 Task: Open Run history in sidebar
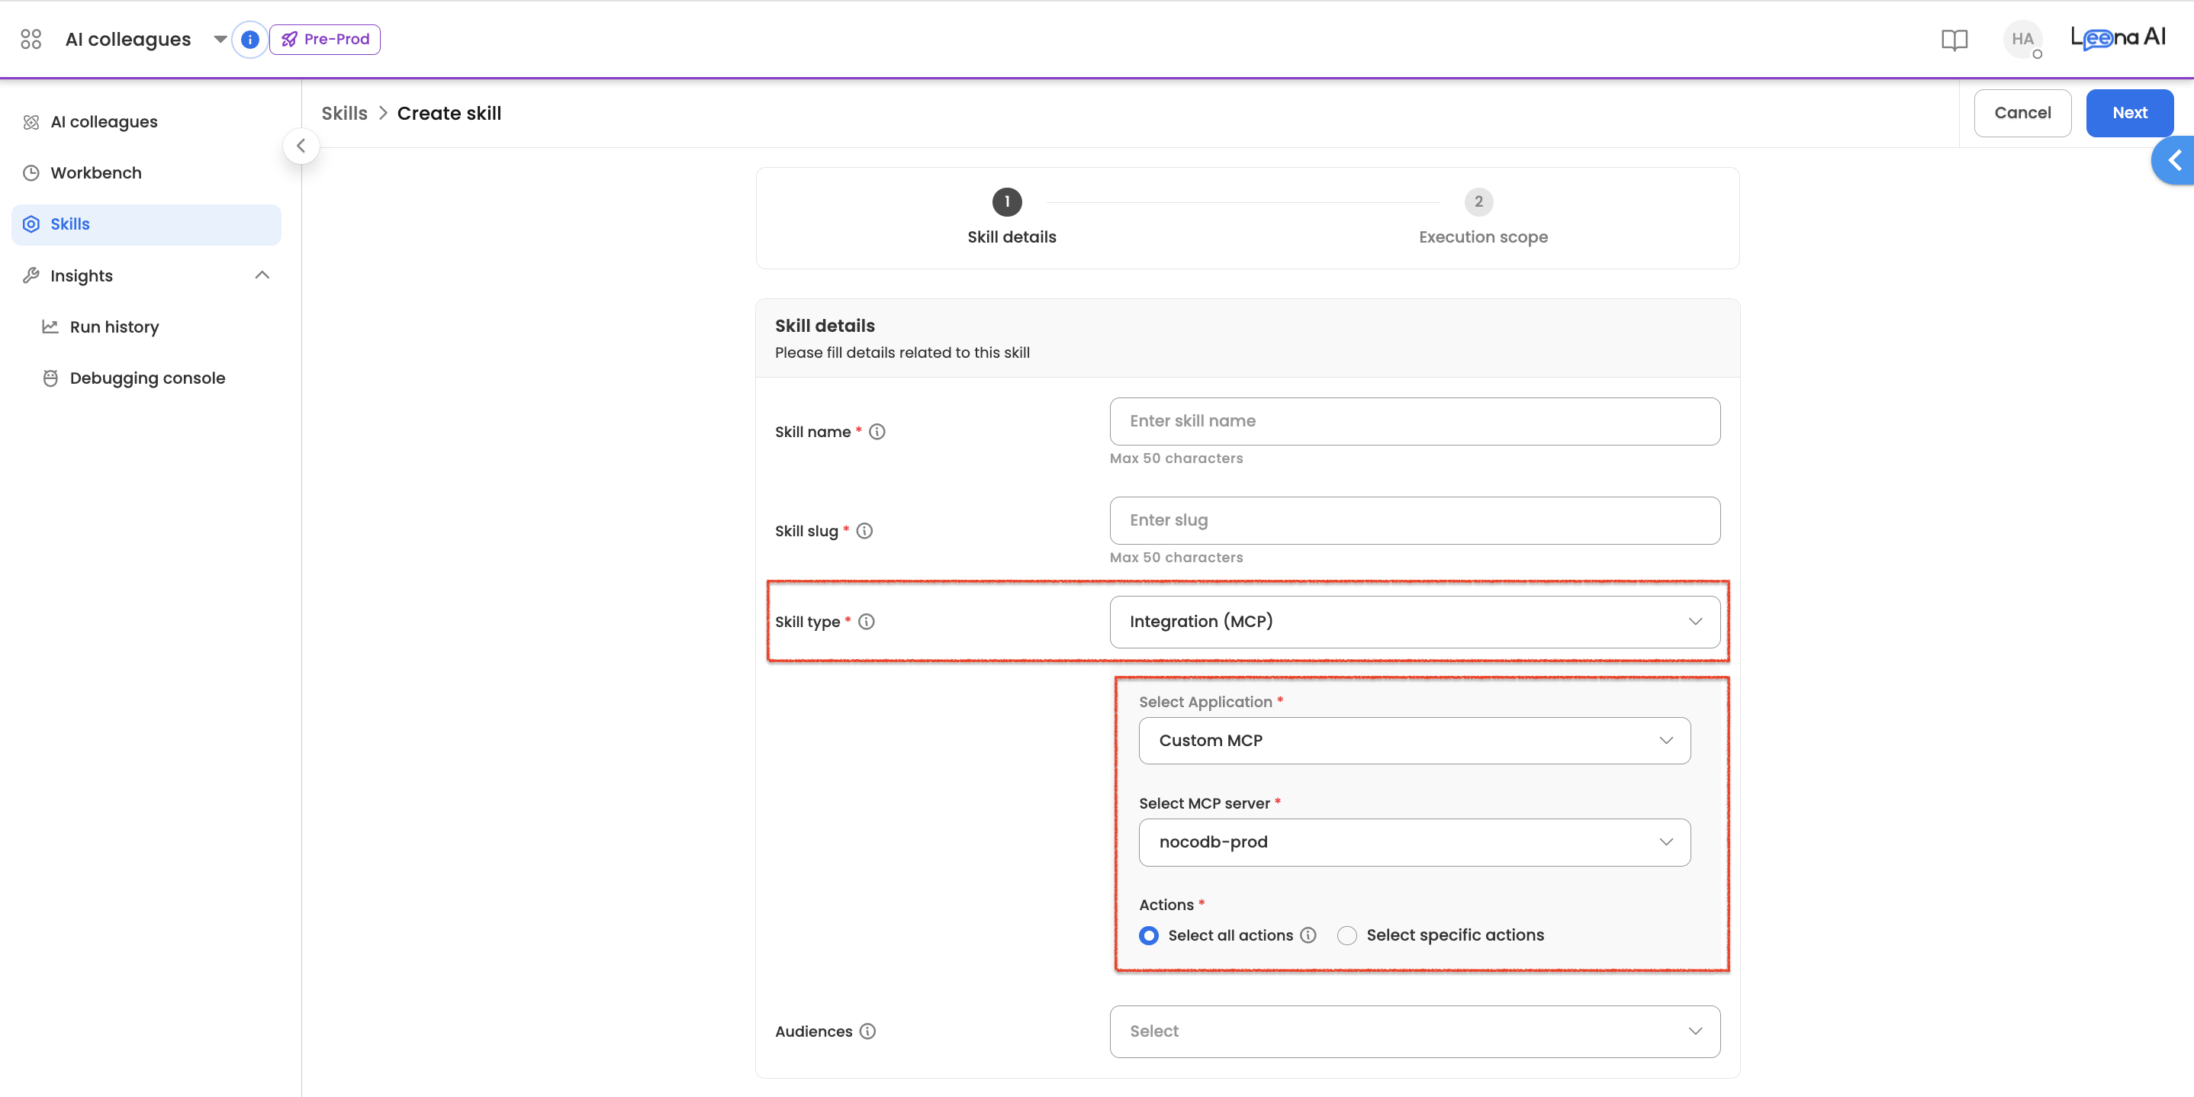coord(114,327)
